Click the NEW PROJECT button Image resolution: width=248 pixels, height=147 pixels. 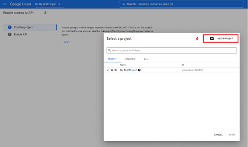pos(221,38)
